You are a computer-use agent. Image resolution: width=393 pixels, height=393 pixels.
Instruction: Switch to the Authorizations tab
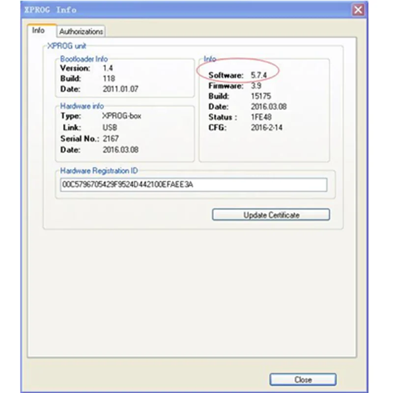click(81, 31)
